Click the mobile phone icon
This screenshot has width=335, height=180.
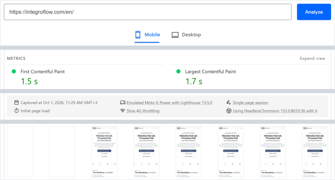click(138, 35)
